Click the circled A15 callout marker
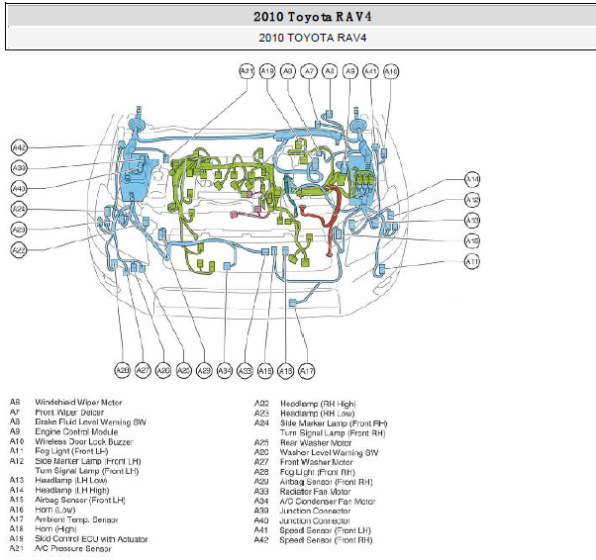The height and width of the screenshot is (560, 596). [x=472, y=240]
